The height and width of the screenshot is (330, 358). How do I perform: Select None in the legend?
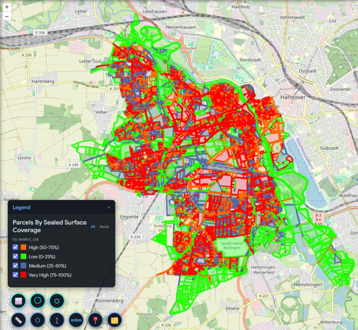pos(104,226)
